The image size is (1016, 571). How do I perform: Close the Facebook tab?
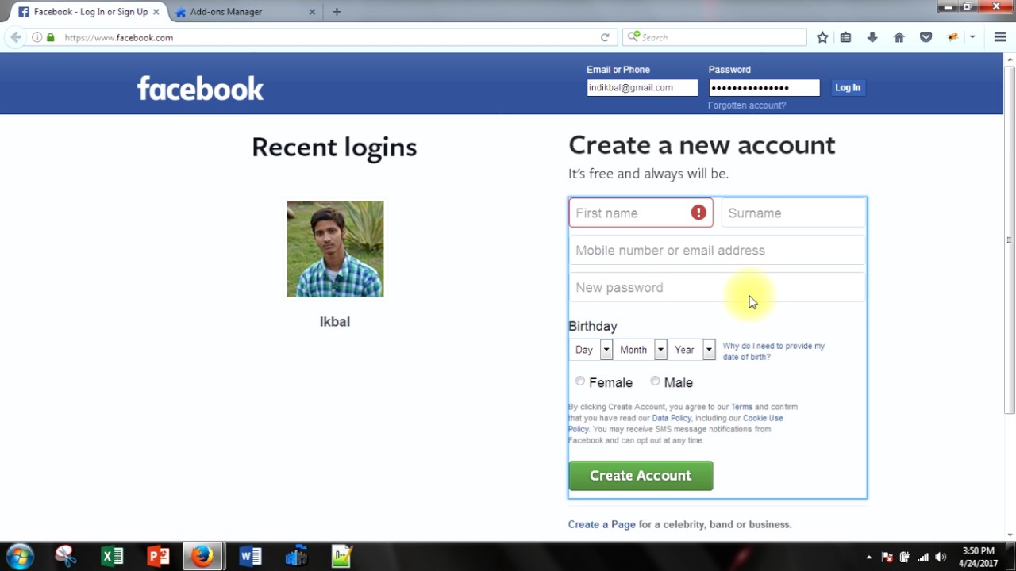click(156, 12)
